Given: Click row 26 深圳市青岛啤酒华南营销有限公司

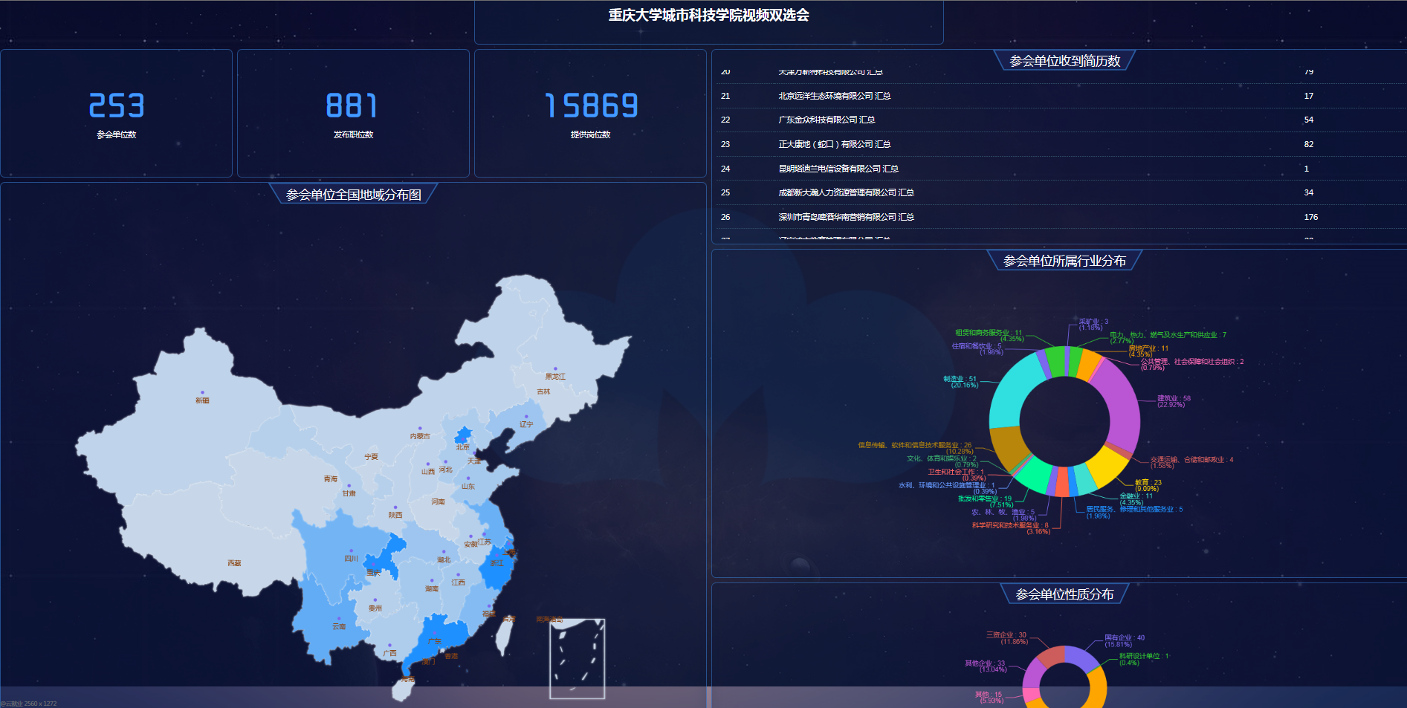Looking at the screenshot, I should coord(846,217).
